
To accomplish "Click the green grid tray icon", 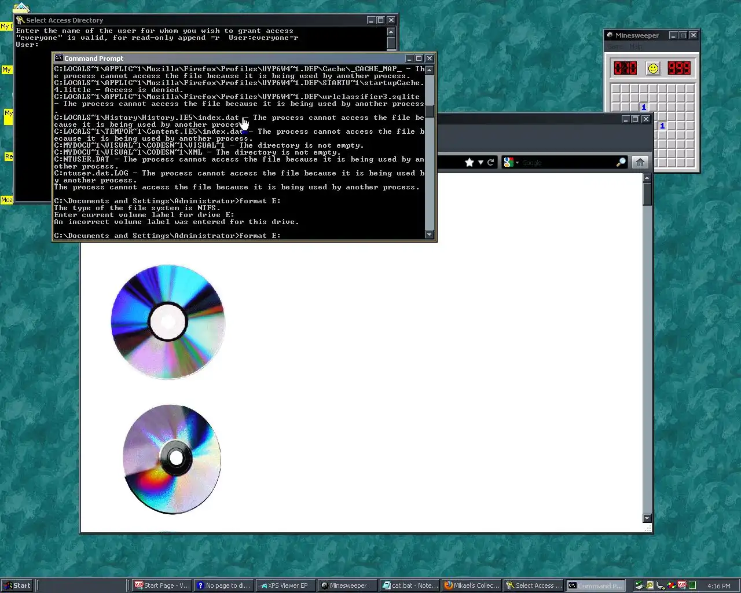I will 692,585.
